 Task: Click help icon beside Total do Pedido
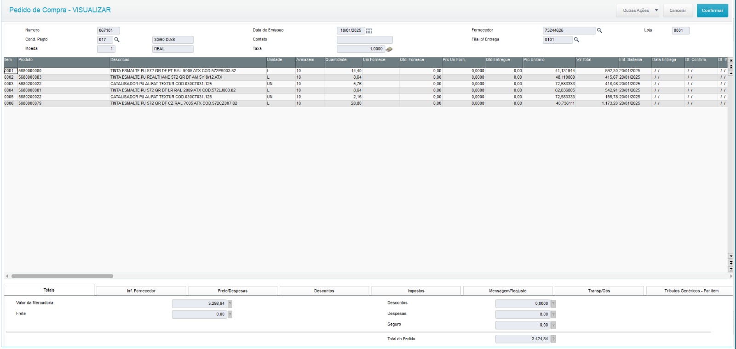(553, 339)
